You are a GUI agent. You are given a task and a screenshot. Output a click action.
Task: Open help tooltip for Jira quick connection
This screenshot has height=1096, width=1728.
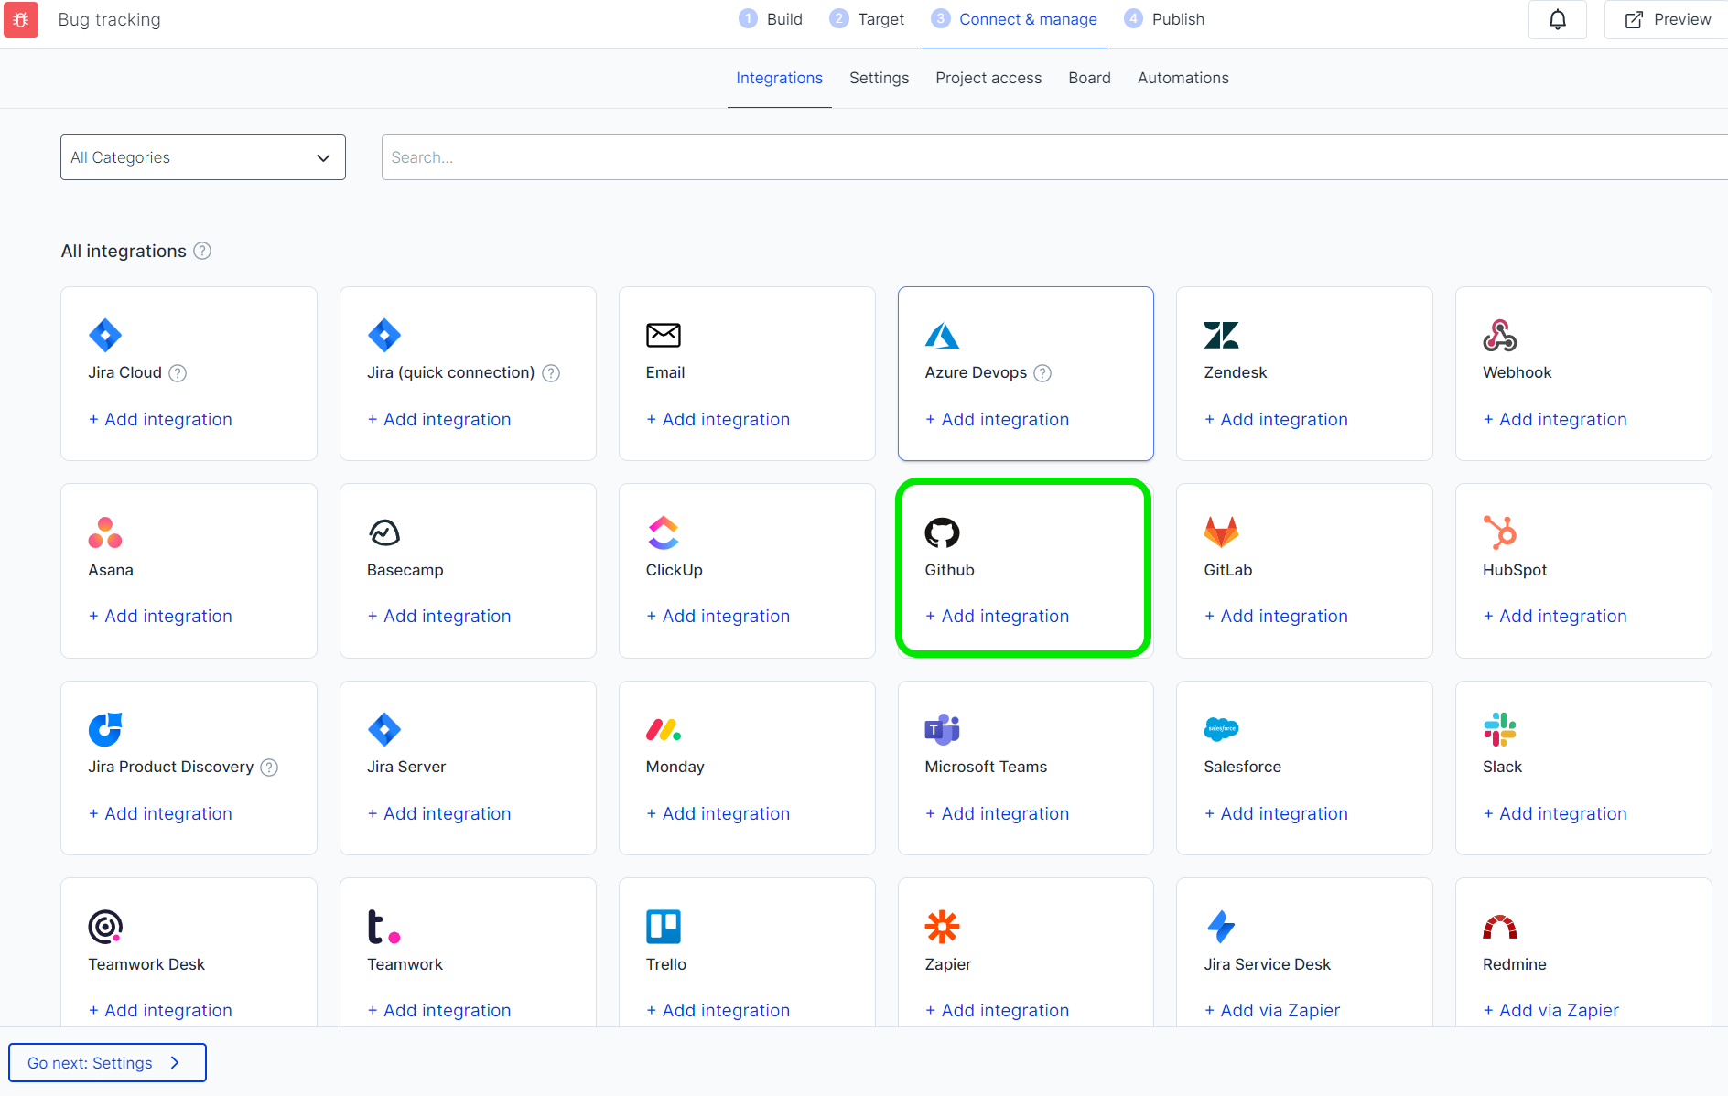[x=551, y=373]
